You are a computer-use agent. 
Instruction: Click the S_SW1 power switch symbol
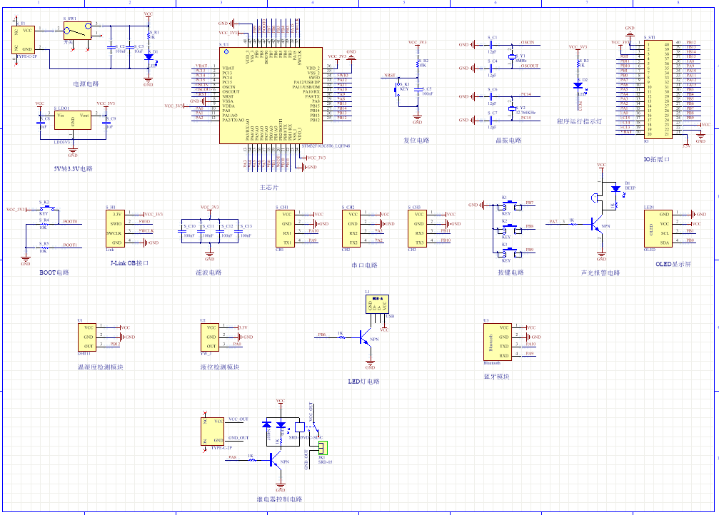click(76, 31)
